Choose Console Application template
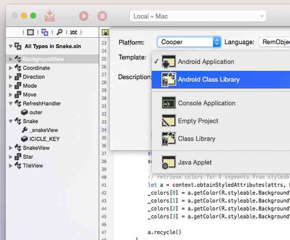The width and height of the screenshot is (290, 240). [221, 103]
